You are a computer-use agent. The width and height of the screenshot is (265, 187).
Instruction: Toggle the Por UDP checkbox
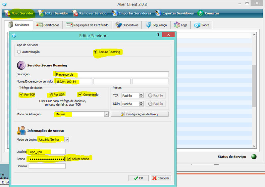click(x=51, y=94)
